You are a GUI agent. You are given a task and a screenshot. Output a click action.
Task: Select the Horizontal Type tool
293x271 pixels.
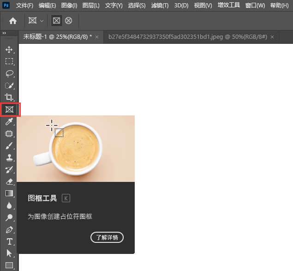[9, 241]
